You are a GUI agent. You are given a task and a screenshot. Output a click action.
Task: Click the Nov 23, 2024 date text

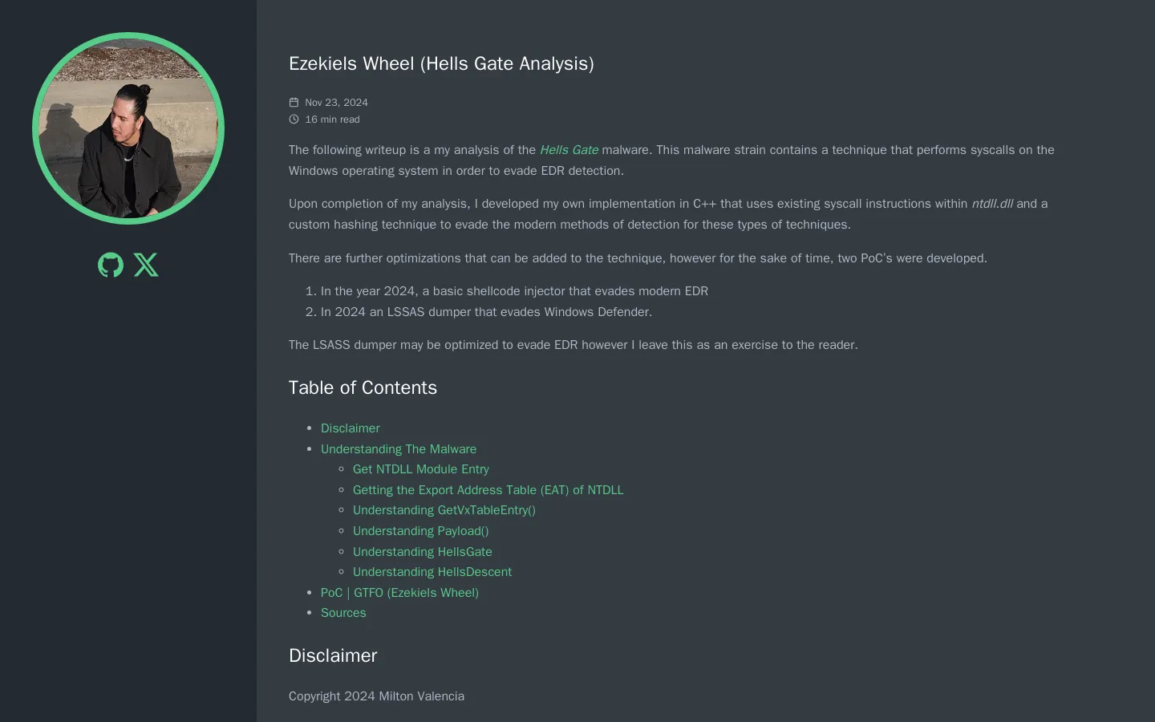click(336, 103)
